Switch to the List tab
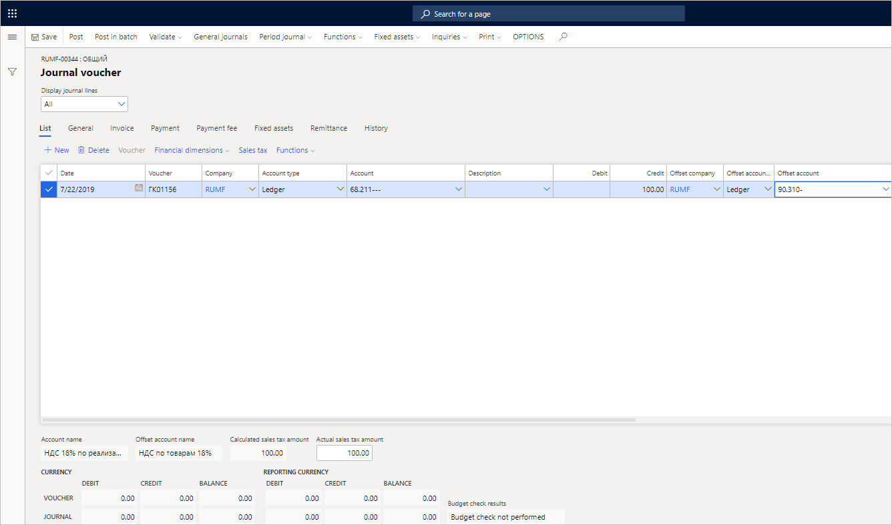This screenshot has width=892, height=525. click(x=45, y=128)
